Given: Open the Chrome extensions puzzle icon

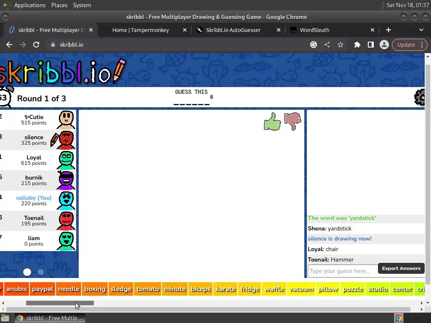Looking at the screenshot, I should coord(357,45).
